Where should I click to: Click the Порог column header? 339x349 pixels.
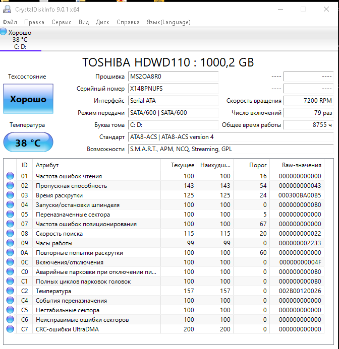252,165
